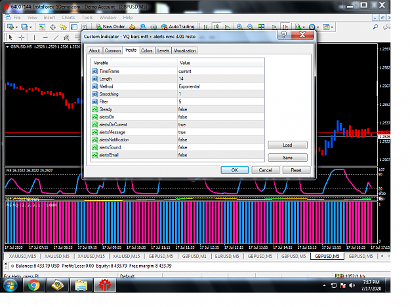The image size is (410, 307).
Task: Toggle the Chart Shift icon
Action: tap(285, 27)
